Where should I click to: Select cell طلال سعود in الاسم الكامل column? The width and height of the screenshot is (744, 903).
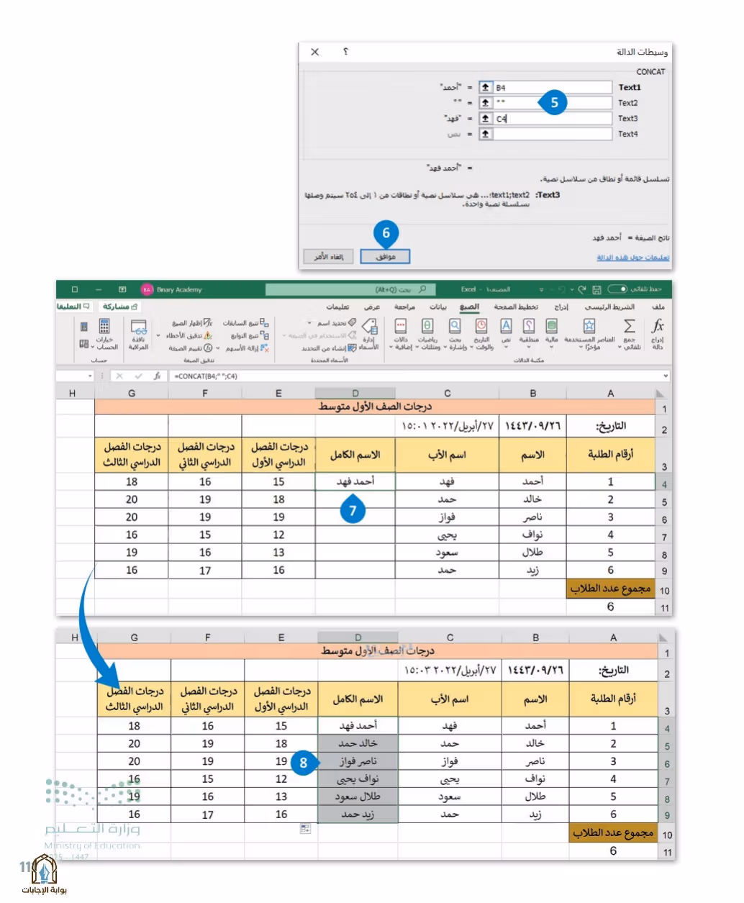click(358, 797)
